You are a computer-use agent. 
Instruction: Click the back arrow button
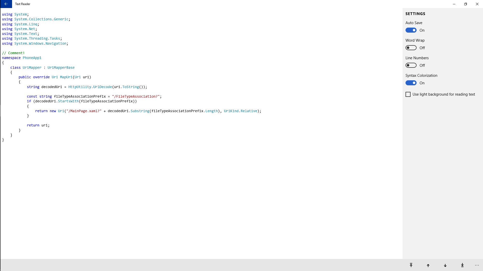point(6,4)
